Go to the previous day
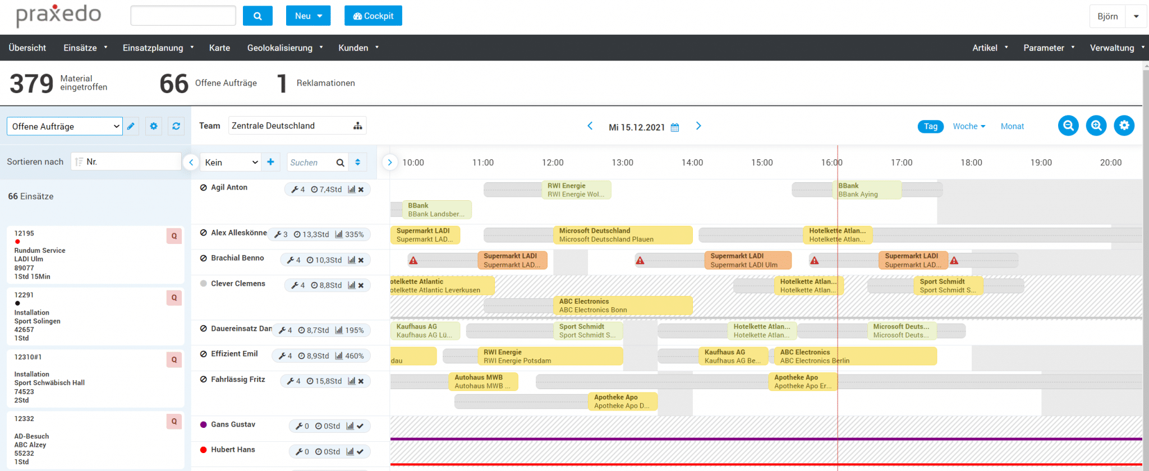The width and height of the screenshot is (1149, 471). (x=590, y=126)
